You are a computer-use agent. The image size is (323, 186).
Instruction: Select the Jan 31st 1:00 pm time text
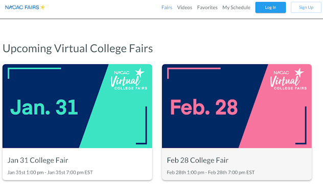(x=26, y=172)
